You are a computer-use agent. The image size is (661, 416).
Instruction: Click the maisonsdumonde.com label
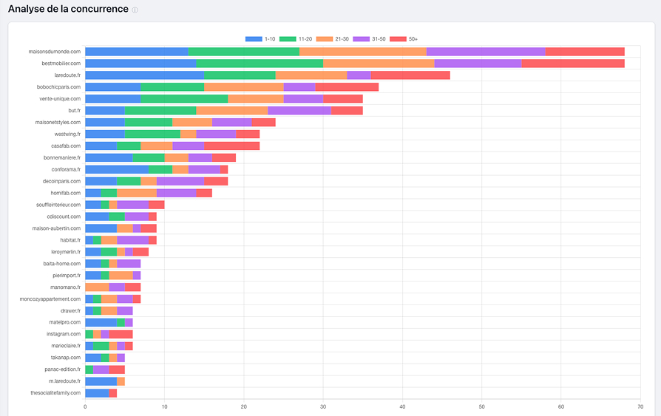click(x=55, y=52)
